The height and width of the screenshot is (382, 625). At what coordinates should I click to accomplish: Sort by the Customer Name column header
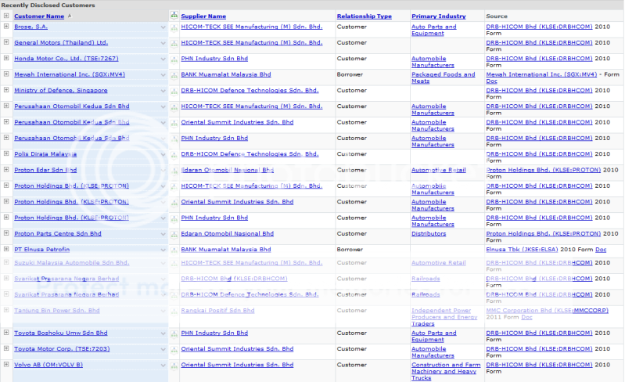pos(39,16)
